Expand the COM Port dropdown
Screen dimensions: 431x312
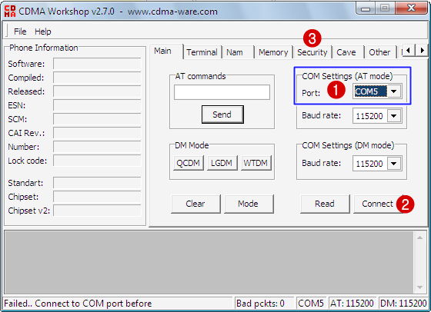[x=394, y=91]
